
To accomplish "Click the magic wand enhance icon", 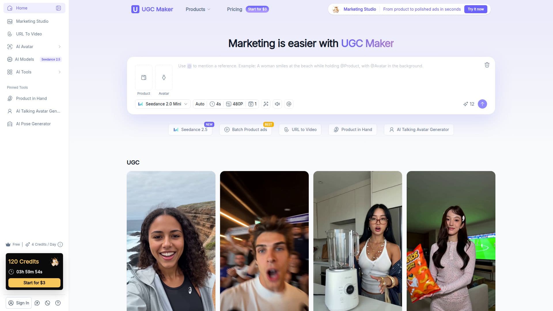I will point(266,104).
